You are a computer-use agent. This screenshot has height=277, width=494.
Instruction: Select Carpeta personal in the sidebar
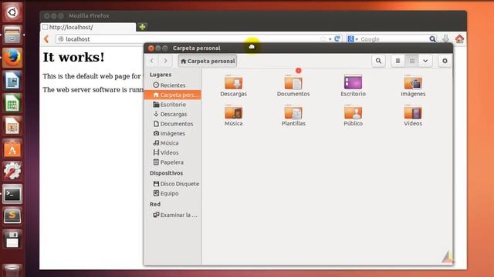pos(173,95)
